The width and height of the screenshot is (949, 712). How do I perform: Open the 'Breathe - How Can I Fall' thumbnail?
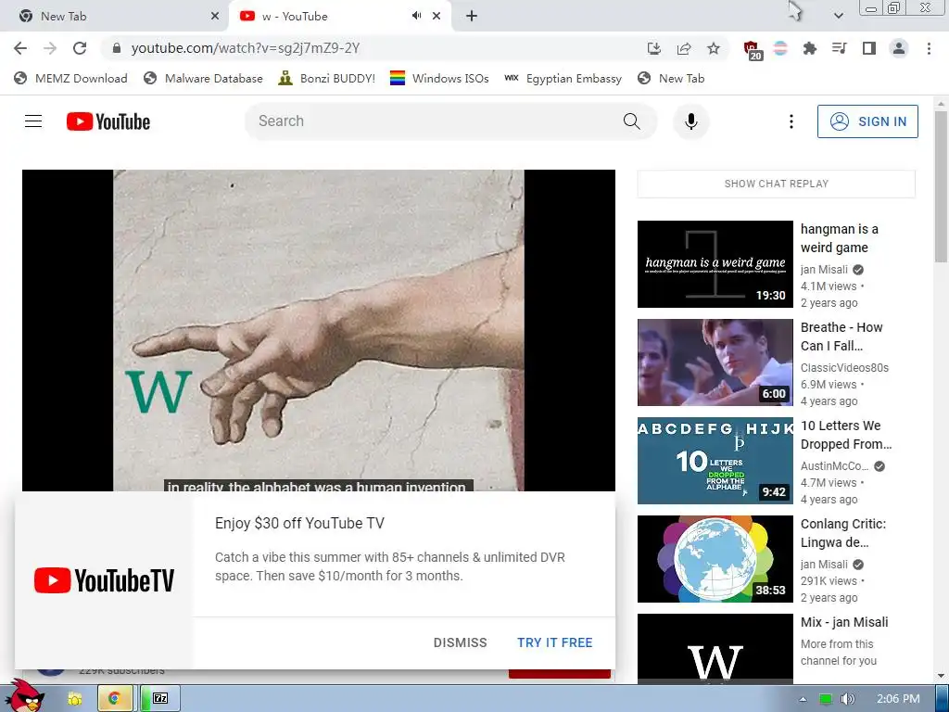click(x=715, y=362)
